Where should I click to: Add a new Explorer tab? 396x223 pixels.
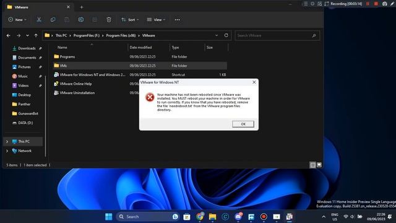[x=81, y=7]
